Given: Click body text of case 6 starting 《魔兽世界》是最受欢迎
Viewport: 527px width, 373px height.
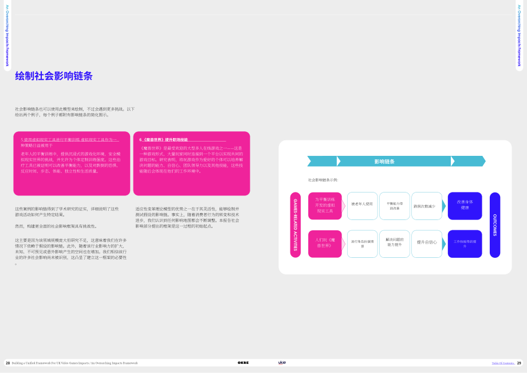Looking at the screenshot, I should pos(191,160).
